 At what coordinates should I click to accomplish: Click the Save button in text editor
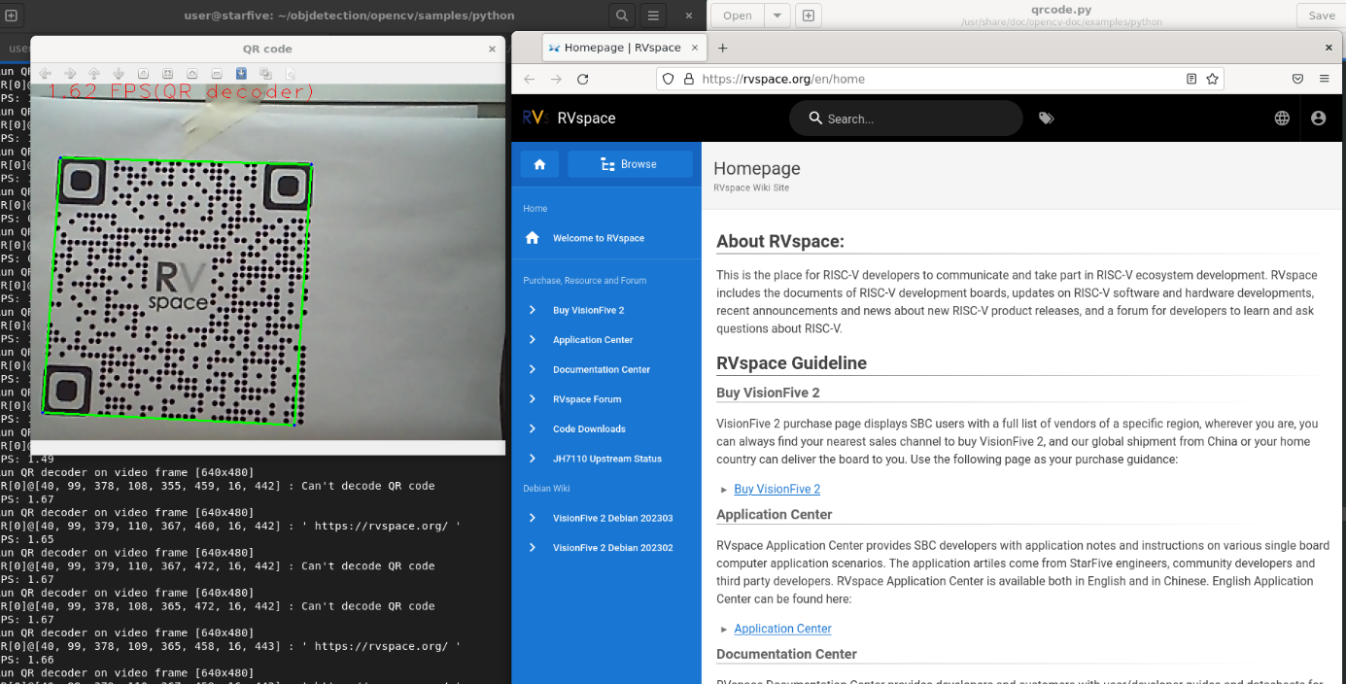1321,16
